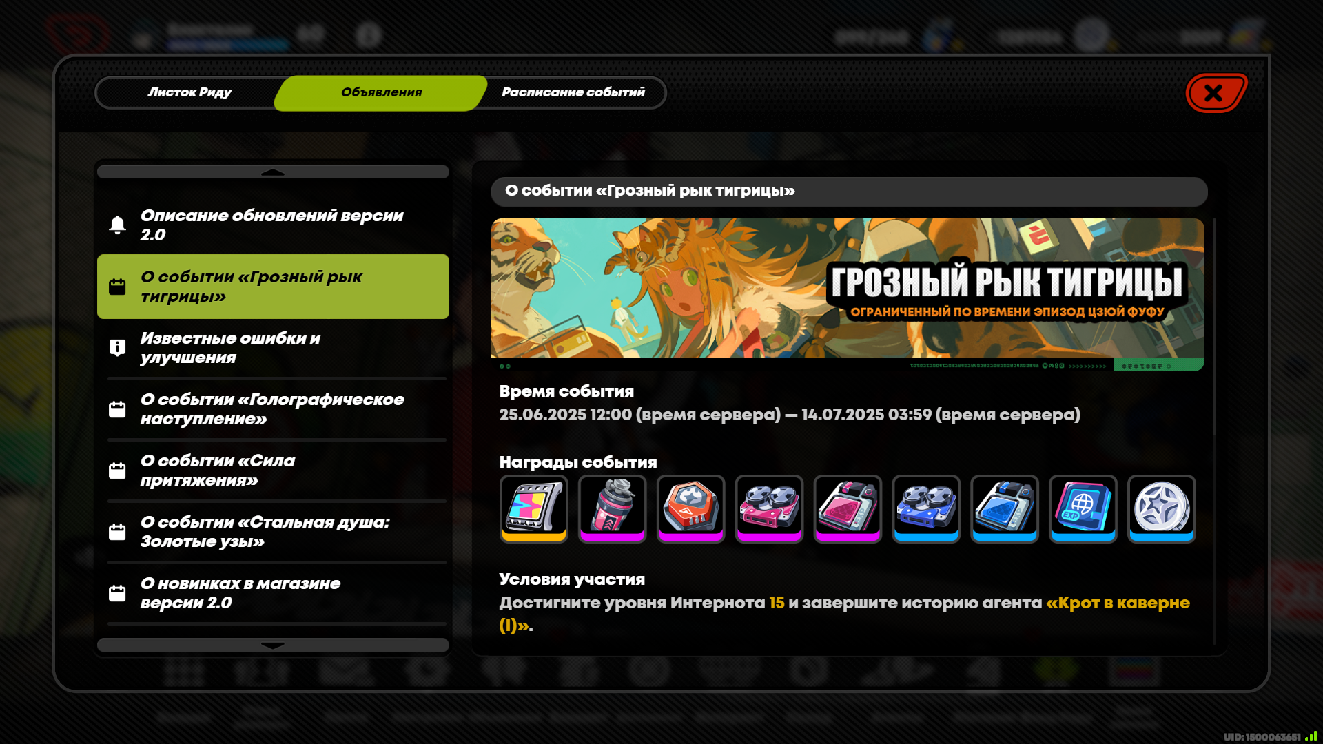Expand the list with the upper arrow bar

point(273,172)
